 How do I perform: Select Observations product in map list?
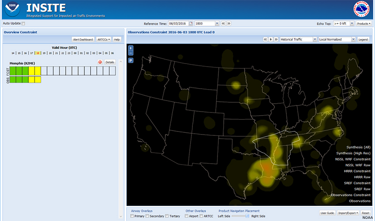point(360,201)
